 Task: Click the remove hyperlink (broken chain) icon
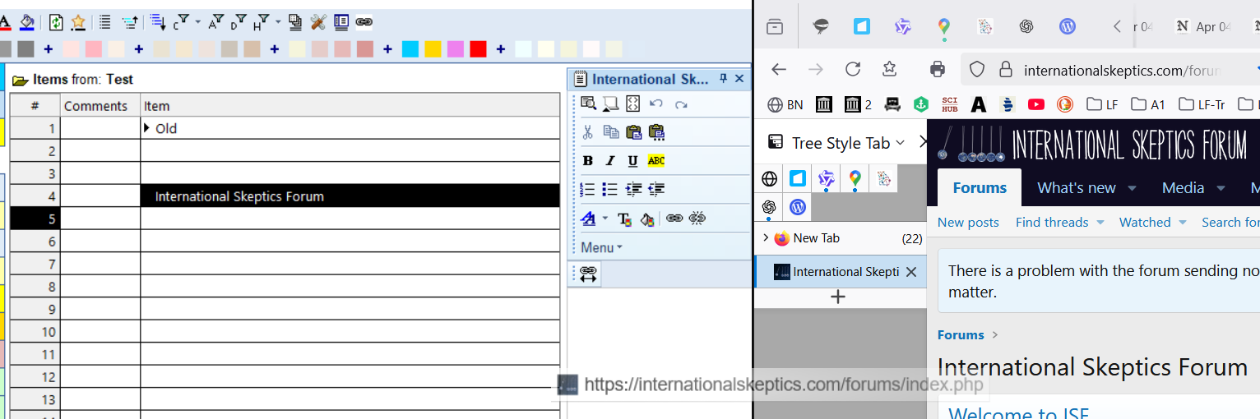[697, 219]
